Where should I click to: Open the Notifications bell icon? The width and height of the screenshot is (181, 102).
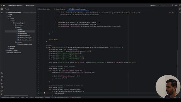click(x=180, y=9)
